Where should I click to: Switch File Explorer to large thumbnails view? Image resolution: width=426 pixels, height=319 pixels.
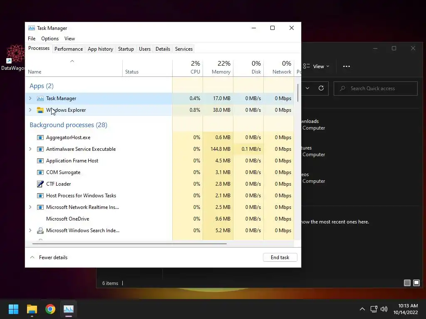tap(416, 283)
